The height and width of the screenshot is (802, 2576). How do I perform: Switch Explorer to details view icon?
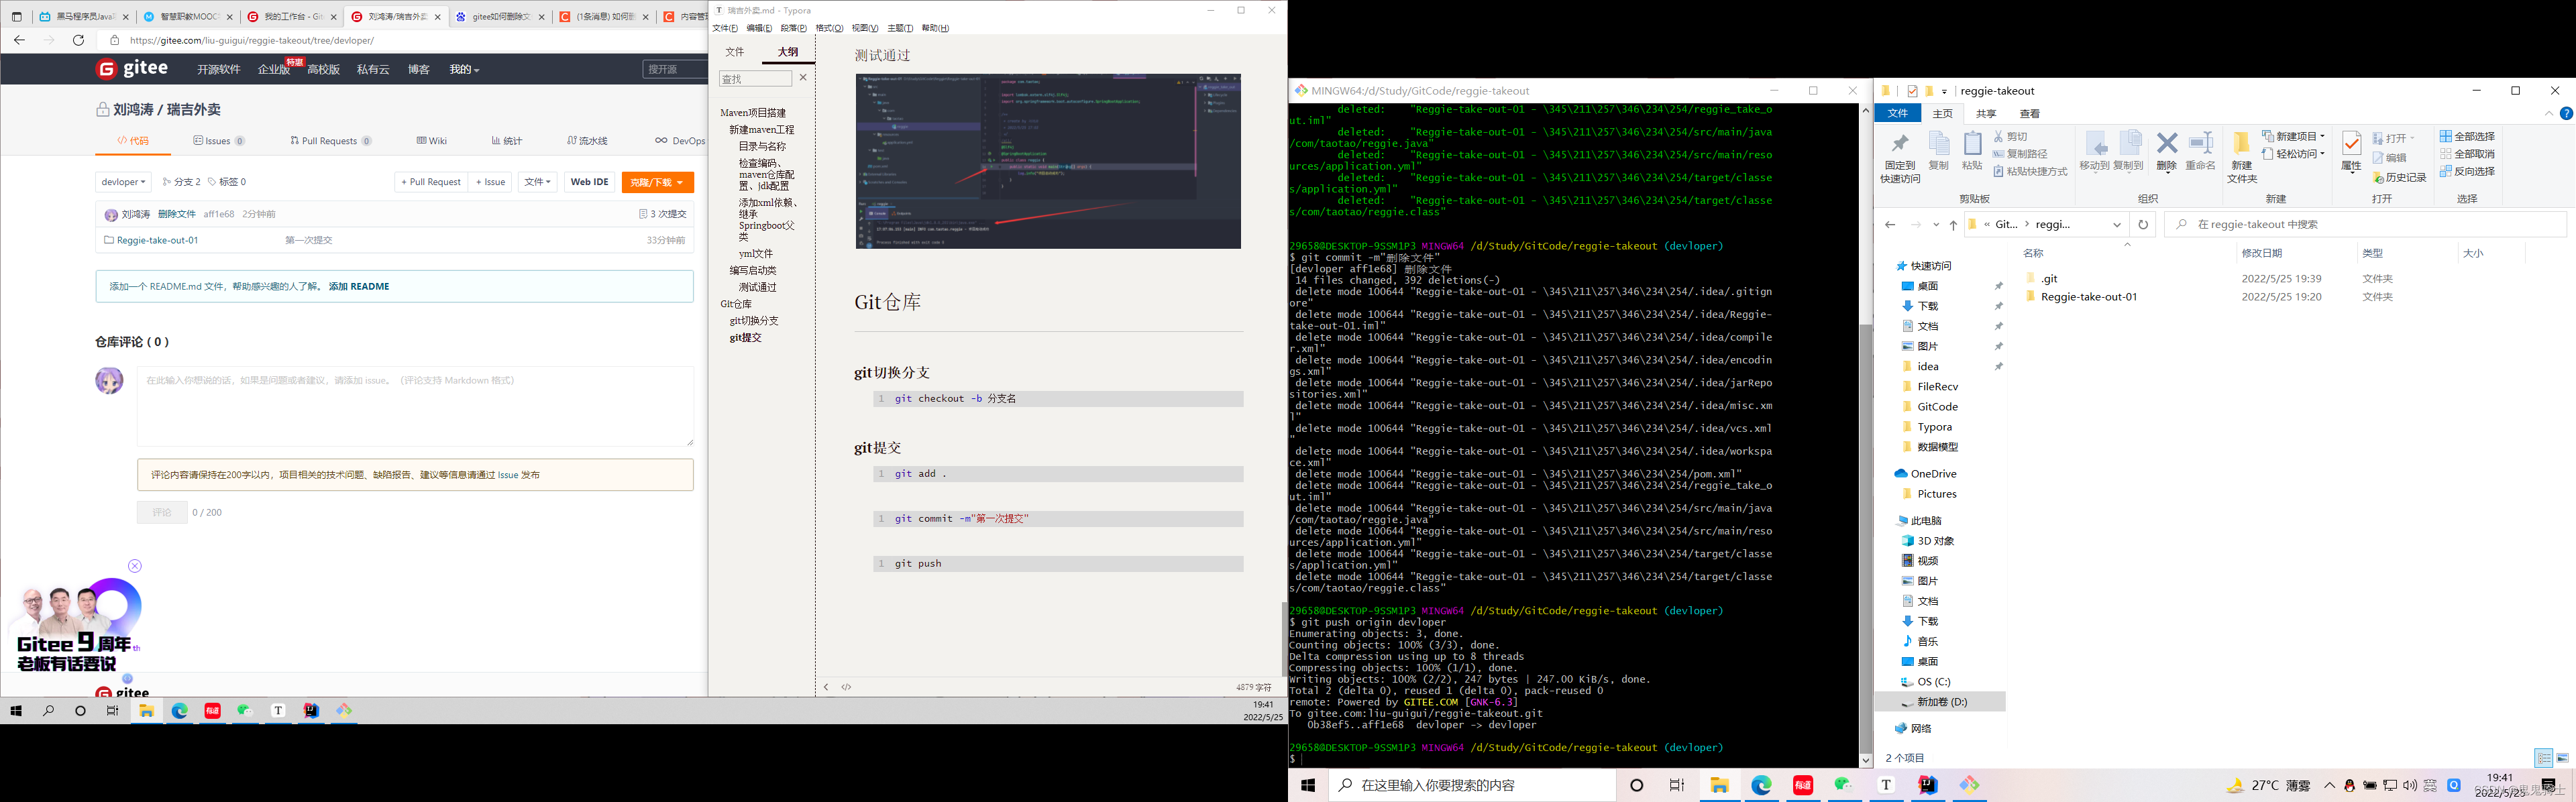point(2543,758)
